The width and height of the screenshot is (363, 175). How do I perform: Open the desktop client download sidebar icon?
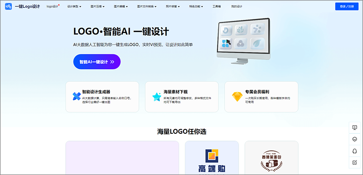point(354,127)
